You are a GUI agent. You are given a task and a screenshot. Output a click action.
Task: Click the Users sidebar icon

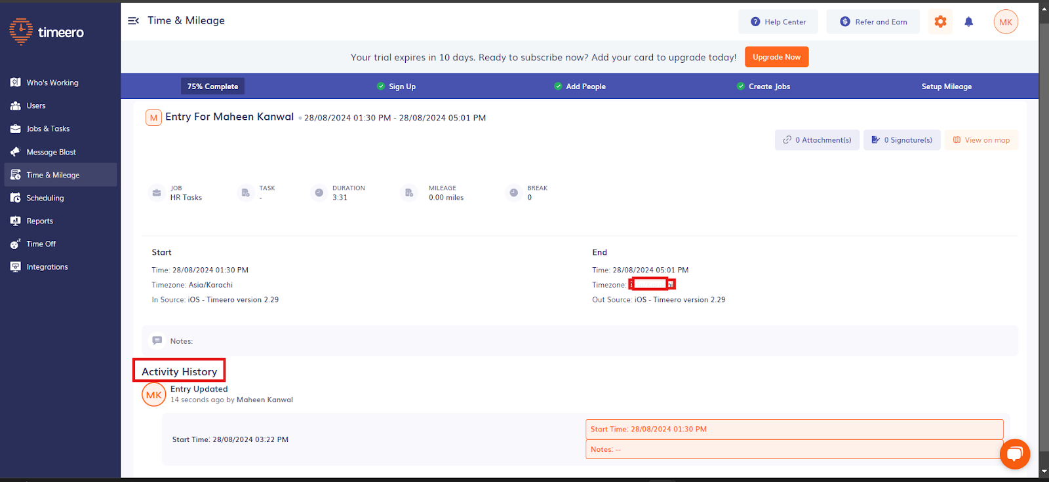(x=16, y=105)
